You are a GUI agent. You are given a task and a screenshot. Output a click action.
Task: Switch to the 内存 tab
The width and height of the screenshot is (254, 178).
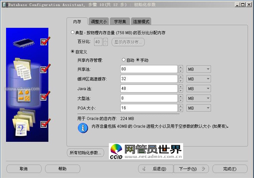coord(77,21)
